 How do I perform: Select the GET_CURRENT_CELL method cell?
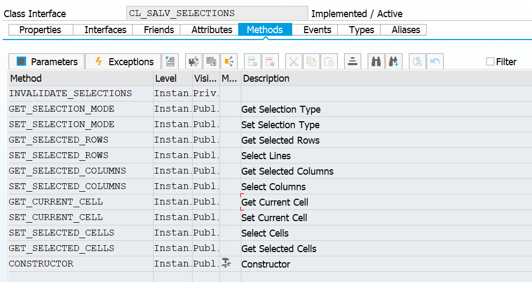click(x=81, y=202)
